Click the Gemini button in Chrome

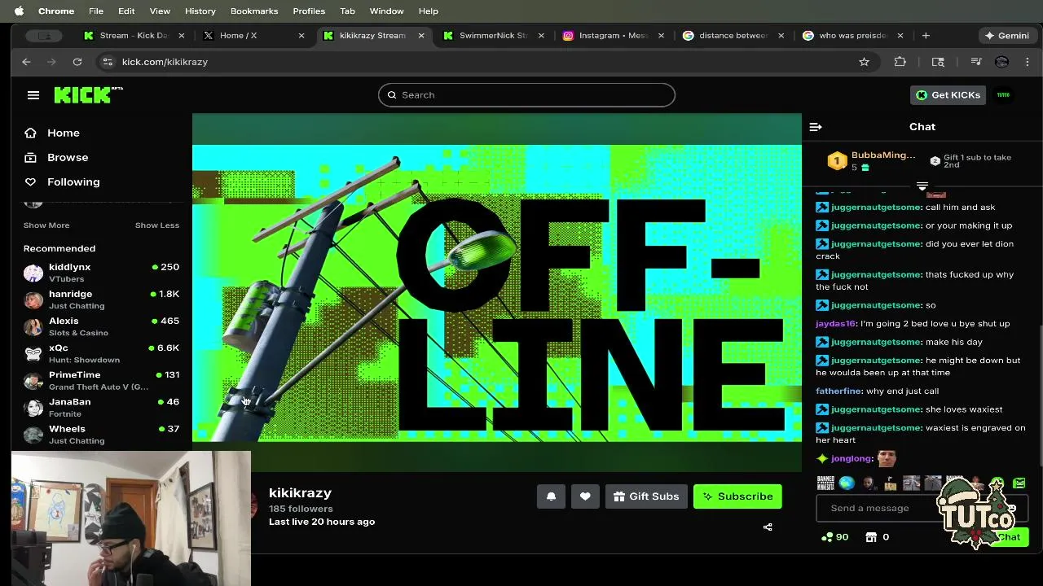1007,36
